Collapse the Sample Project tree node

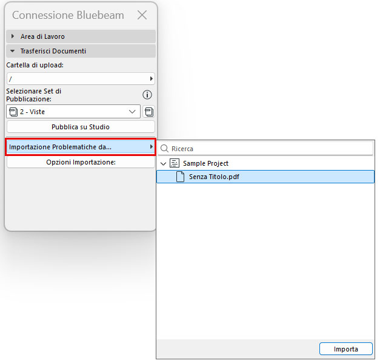point(164,164)
